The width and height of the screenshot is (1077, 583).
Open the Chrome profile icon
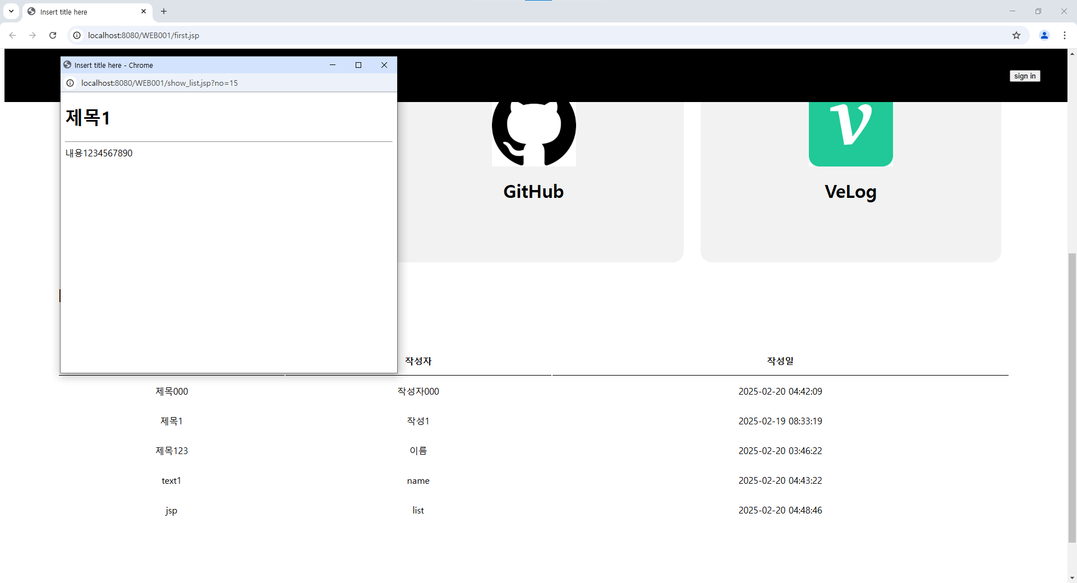pos(1044,35)
